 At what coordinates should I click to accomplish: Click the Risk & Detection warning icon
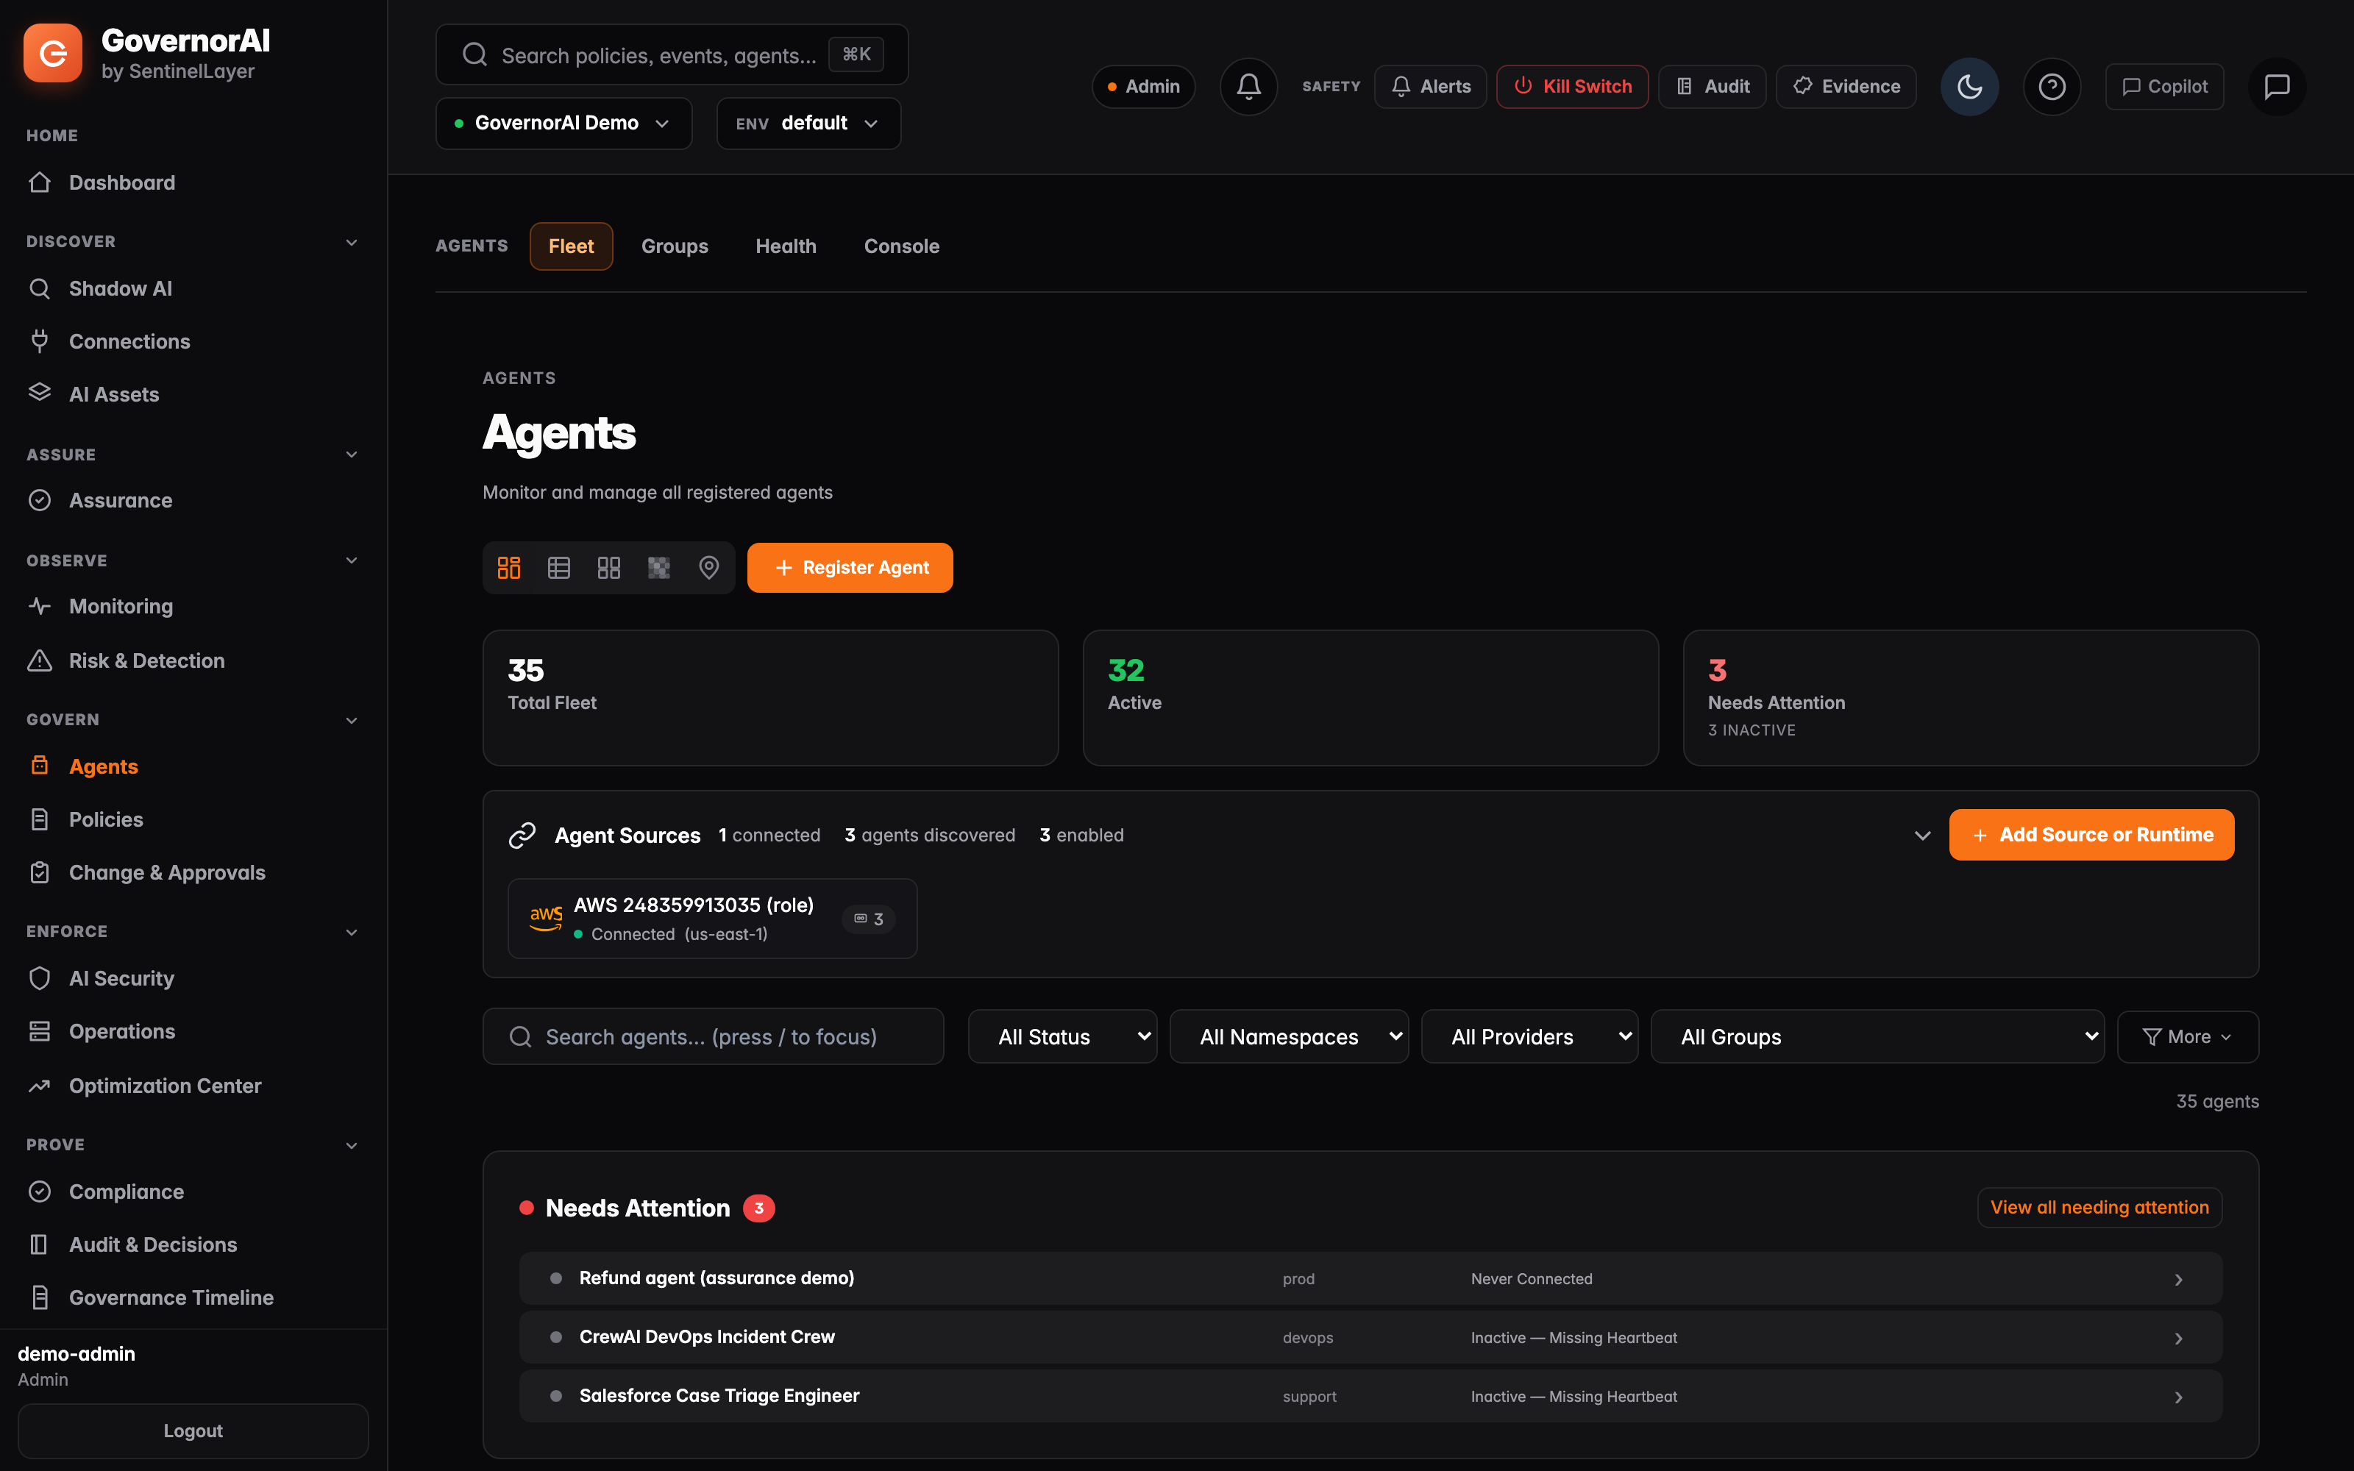(x=40, y=660)
